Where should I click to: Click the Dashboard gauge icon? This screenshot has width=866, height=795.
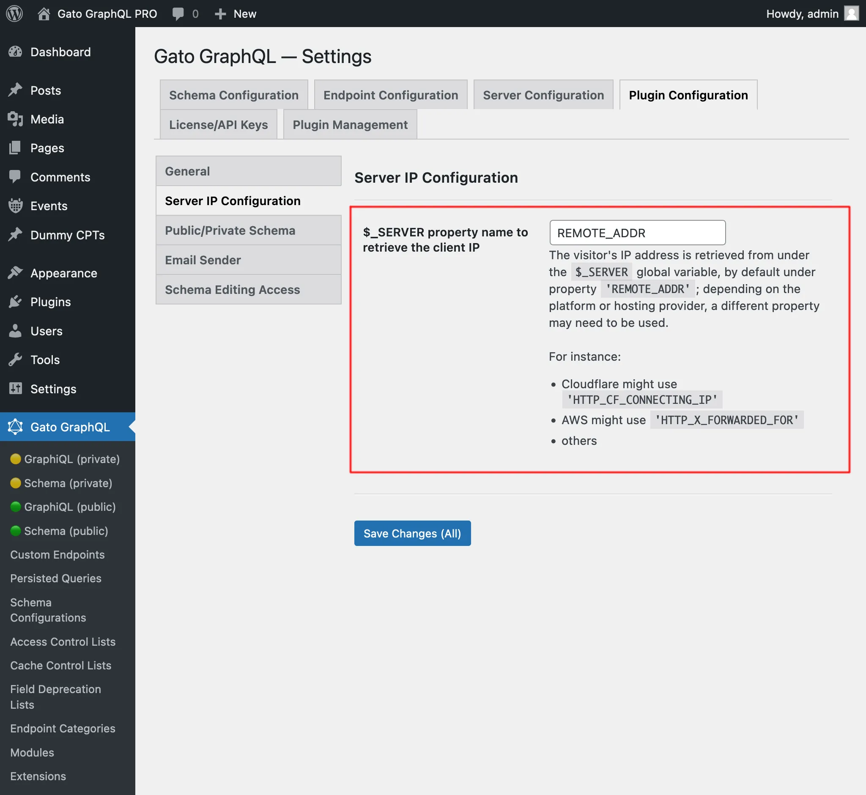click(x=16, y=52)
